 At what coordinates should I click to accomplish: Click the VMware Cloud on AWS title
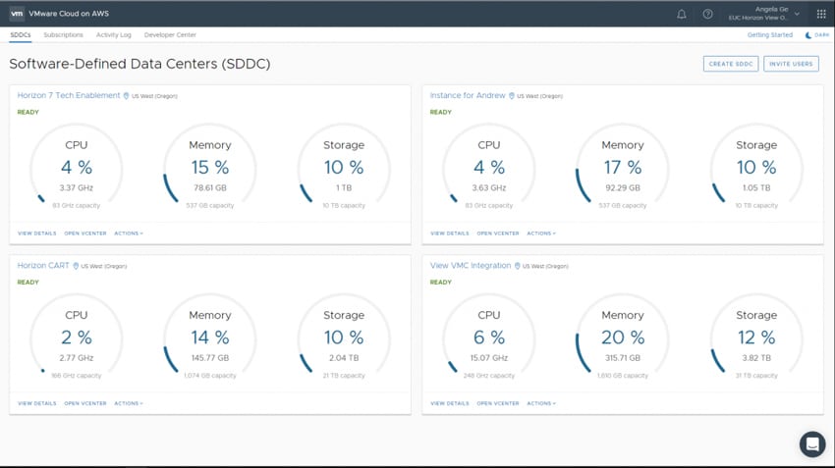(x=69, y=14)
